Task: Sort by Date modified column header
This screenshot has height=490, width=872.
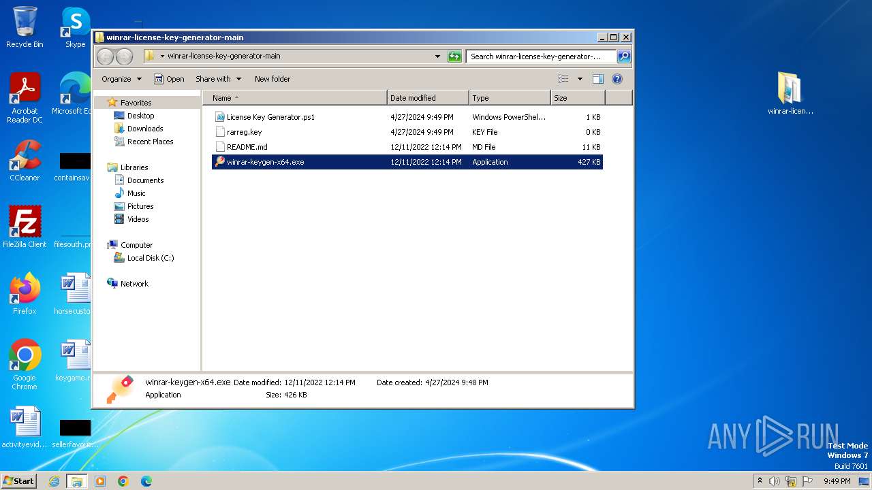Action: (428, 98)
